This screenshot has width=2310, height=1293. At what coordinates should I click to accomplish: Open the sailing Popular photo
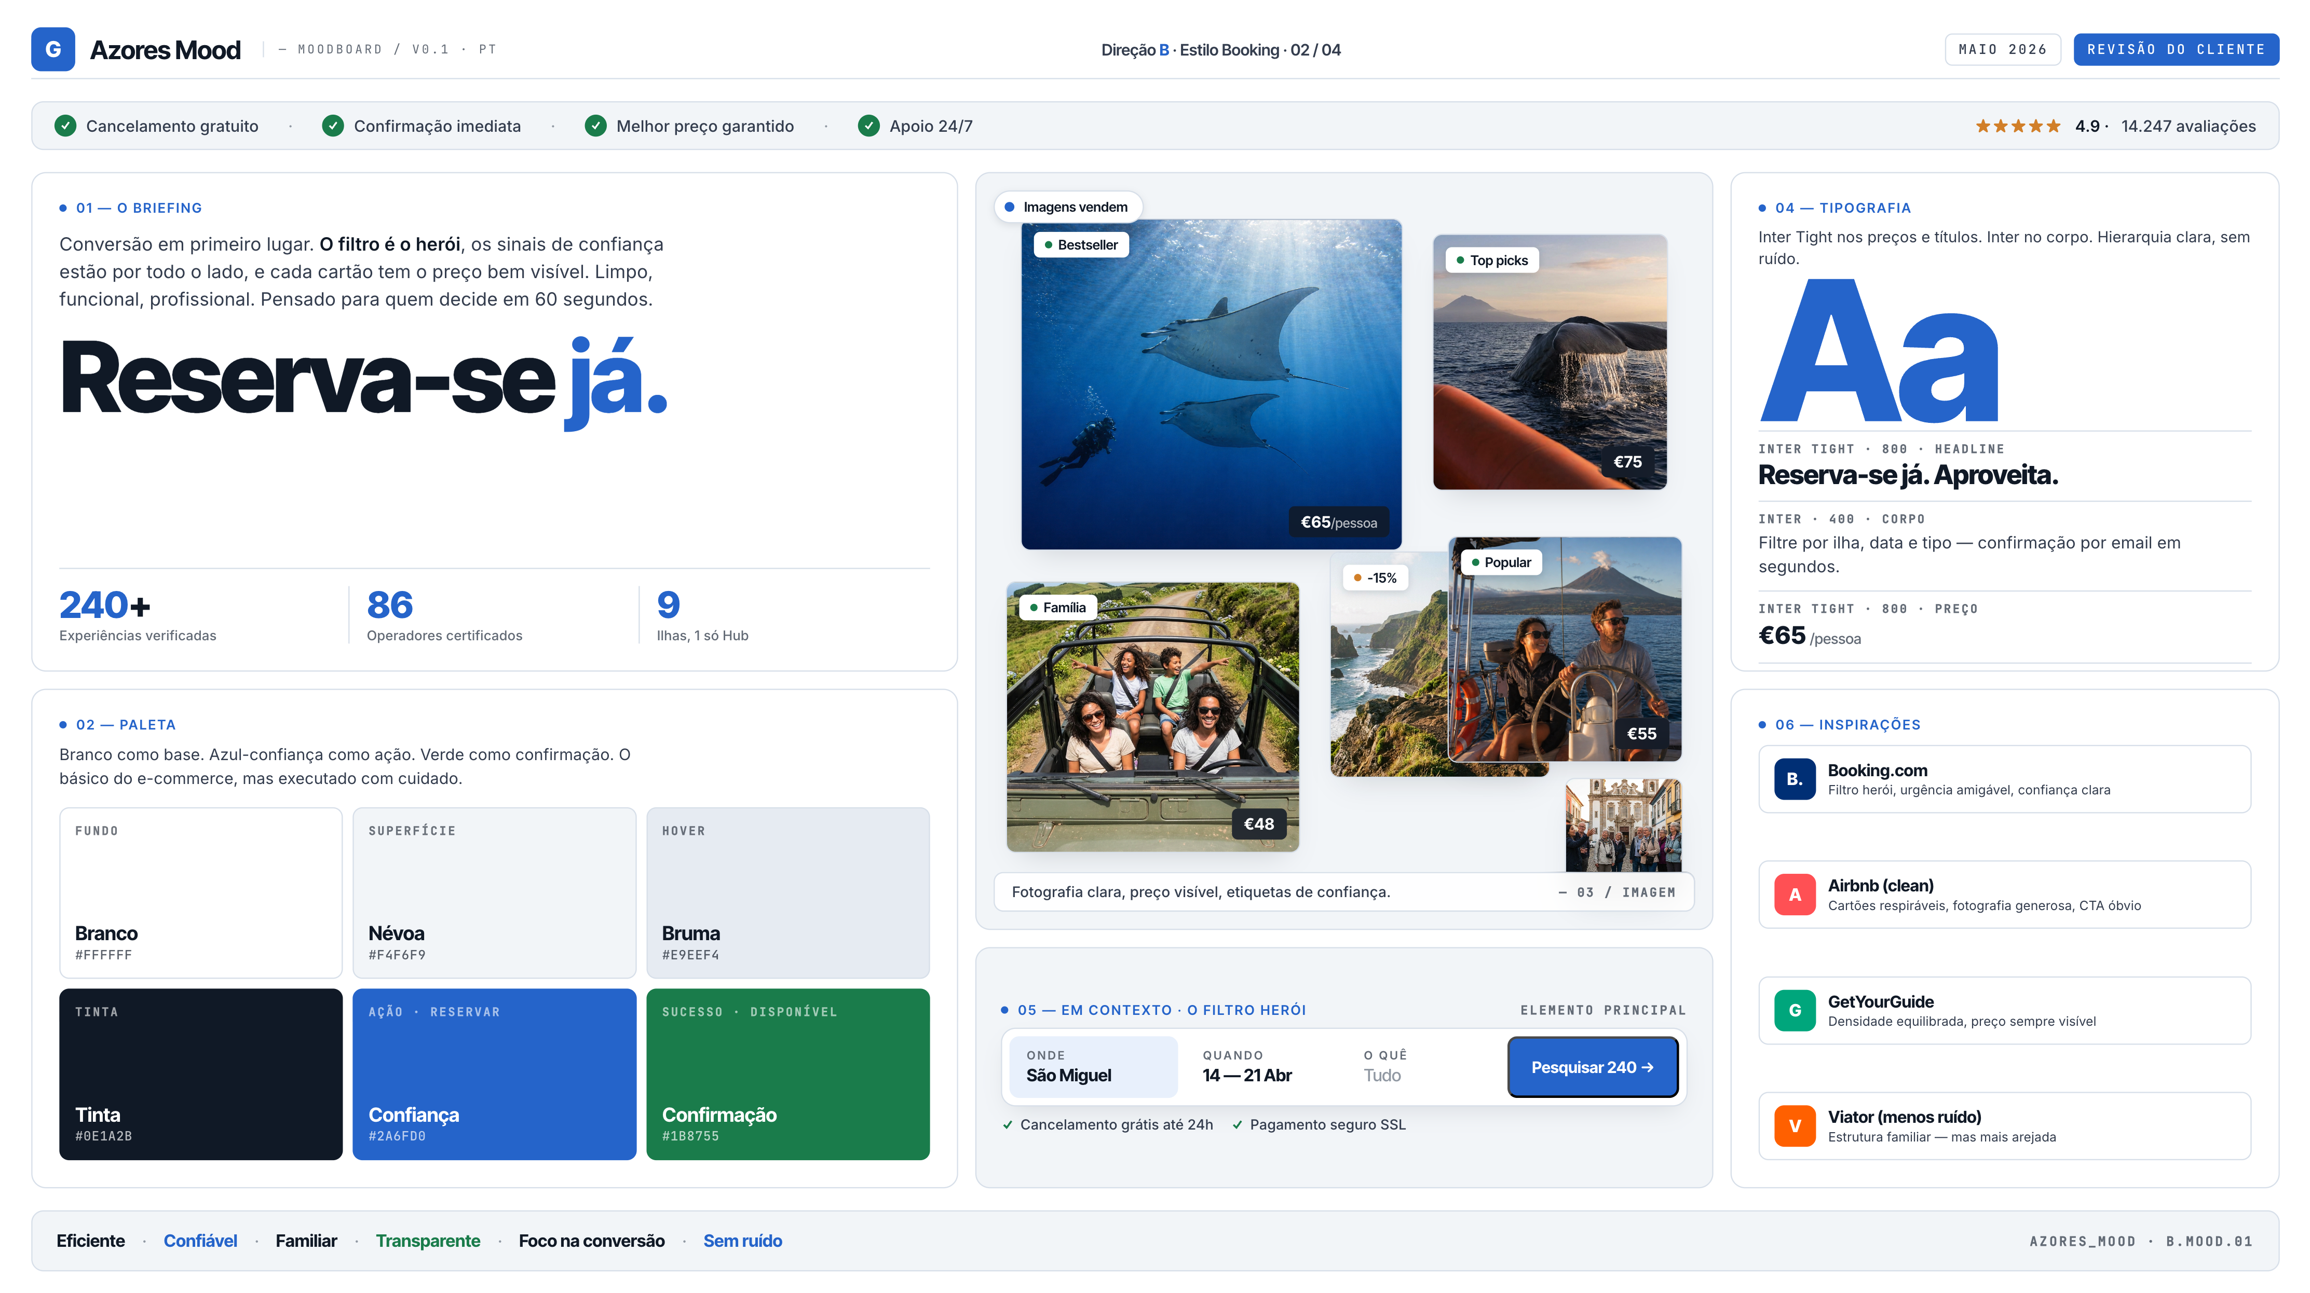[x=1565, y=649]
